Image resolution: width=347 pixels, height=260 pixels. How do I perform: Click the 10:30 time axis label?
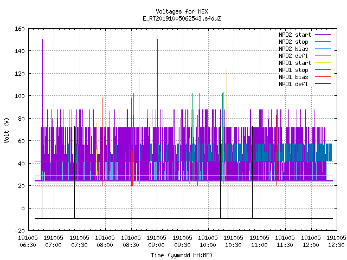pos(234,245)
